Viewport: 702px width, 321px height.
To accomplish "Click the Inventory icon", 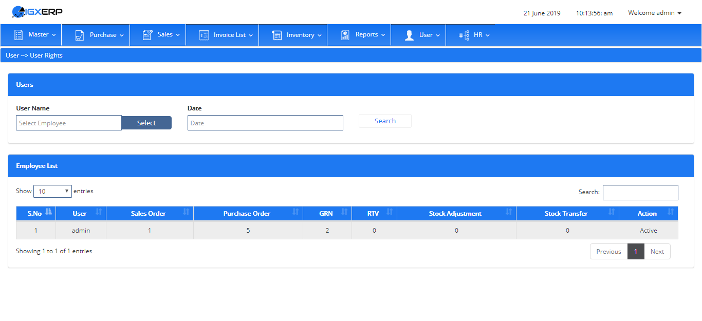I will pyautogui.click(x=277, y=35).
